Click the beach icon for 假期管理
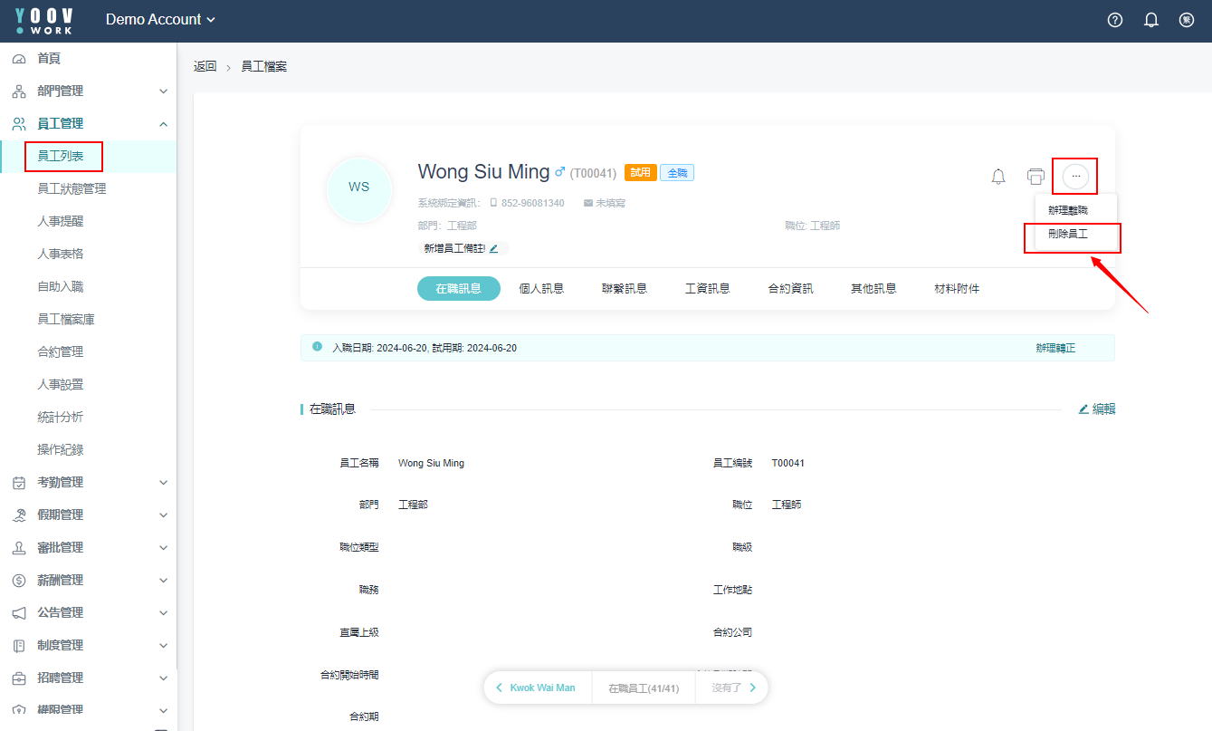Image resolution: width=1212 pixels, height=731 pixels. click(19, 515)
